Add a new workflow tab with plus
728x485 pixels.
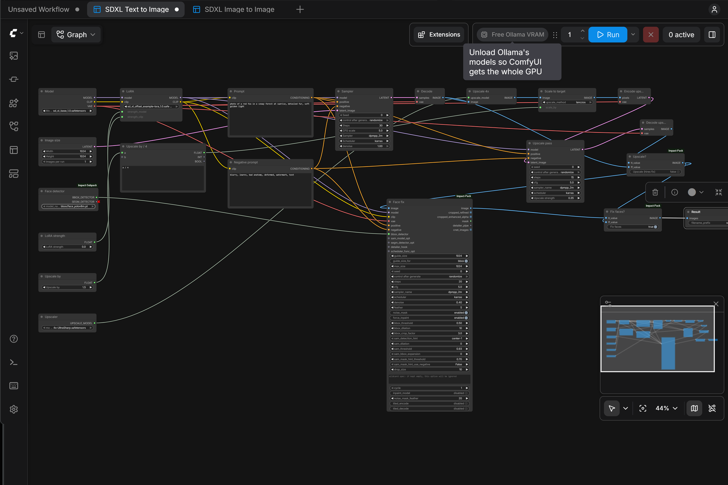tap(300, 9)
